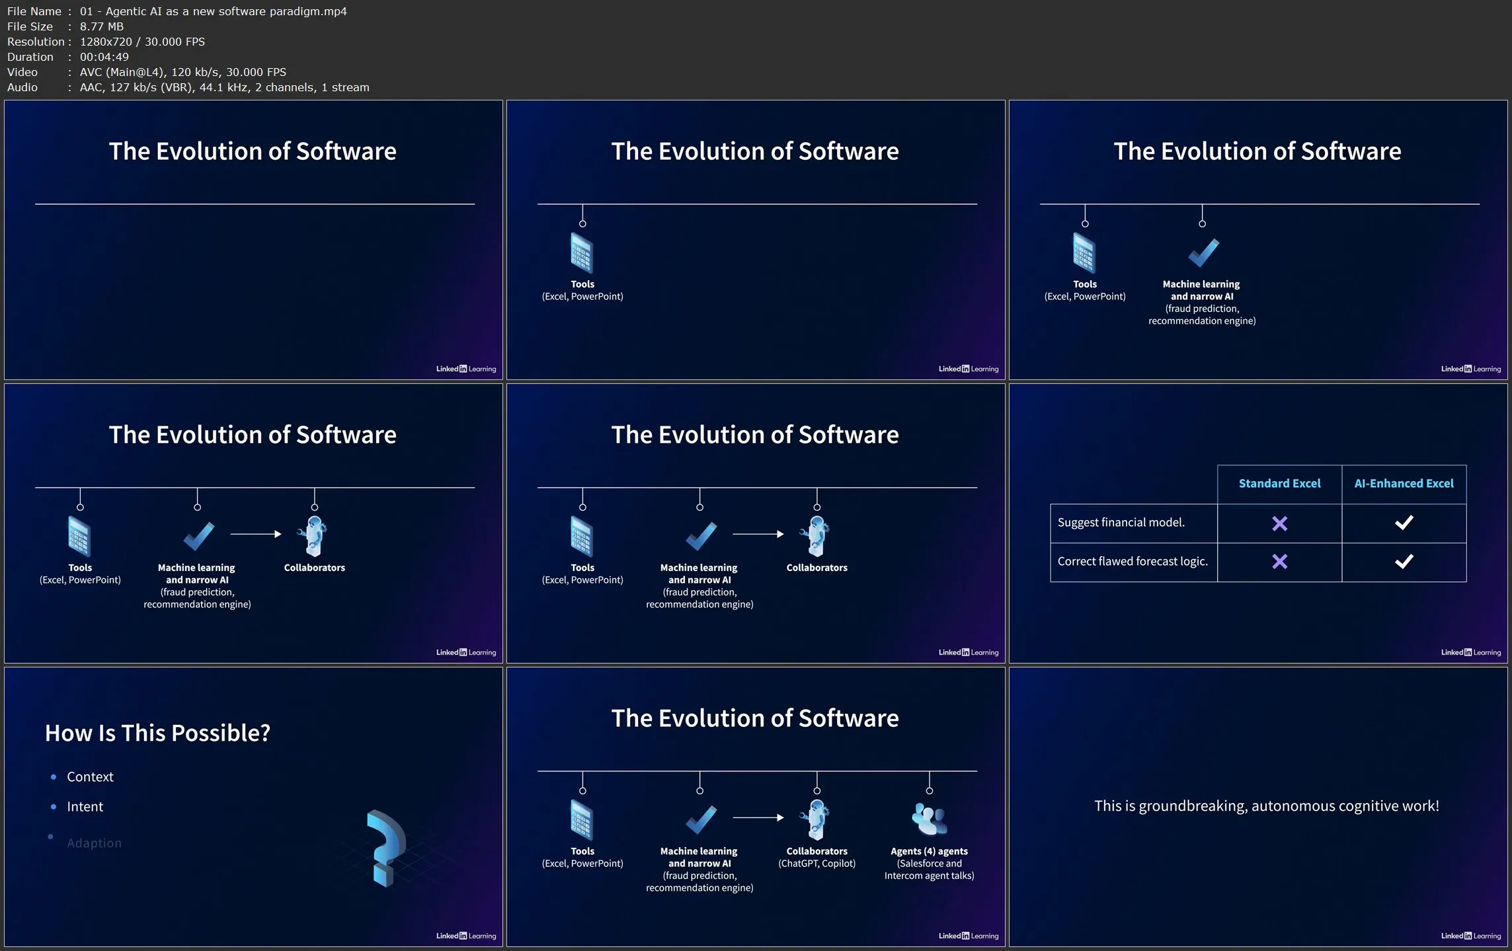Click the 'Intent' bullet item

coord(85,806)
